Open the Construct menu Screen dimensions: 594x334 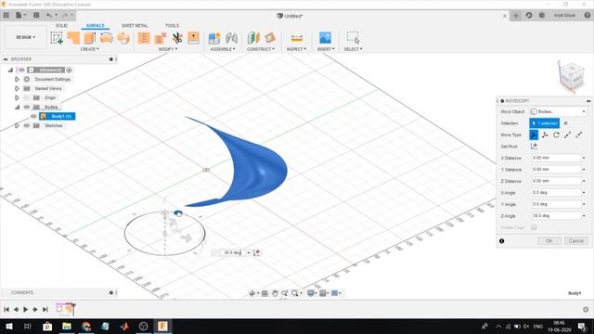pos(261,49)
